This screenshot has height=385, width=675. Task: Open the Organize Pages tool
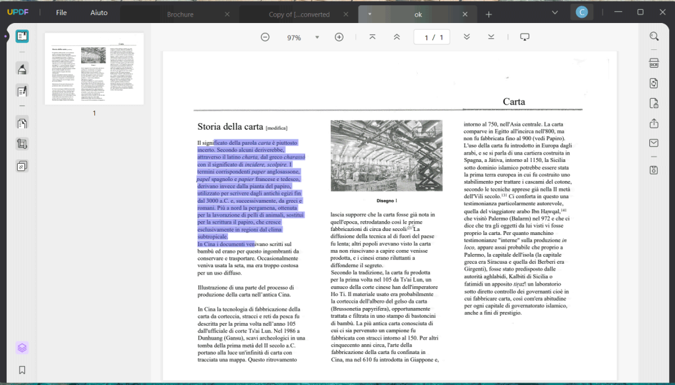point(22,123)
